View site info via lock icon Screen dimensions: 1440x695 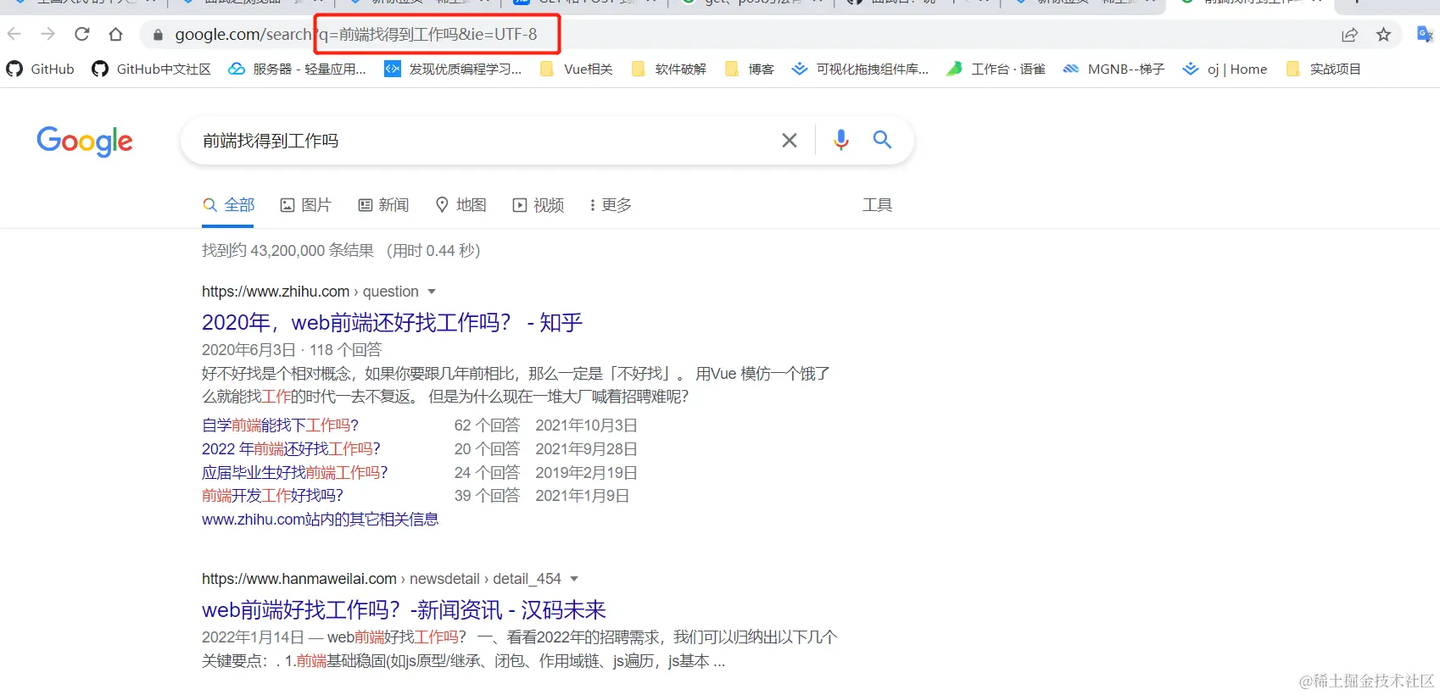point(158,35)
